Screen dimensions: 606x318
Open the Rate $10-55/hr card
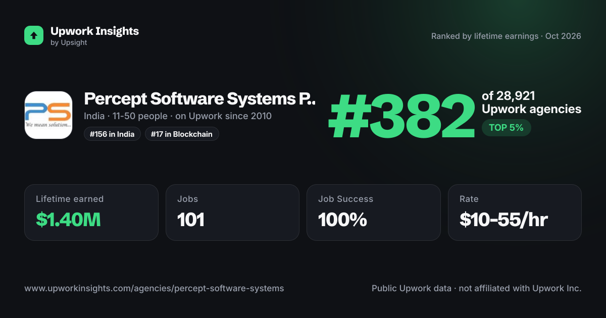[x=515, y=212]
